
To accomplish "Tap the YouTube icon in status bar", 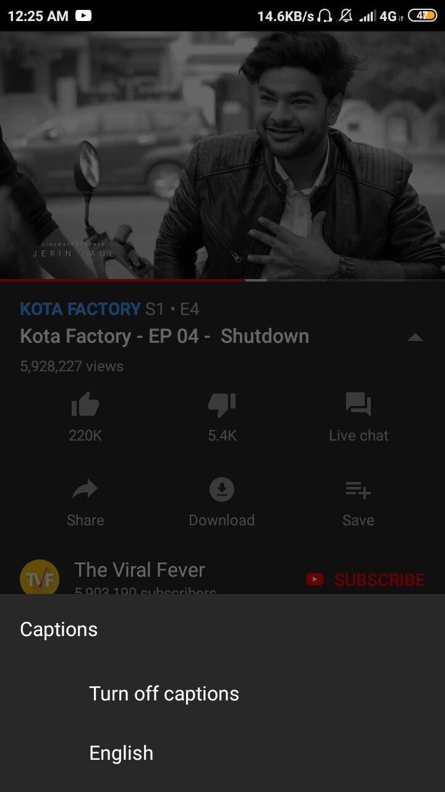I will [83, 15].
